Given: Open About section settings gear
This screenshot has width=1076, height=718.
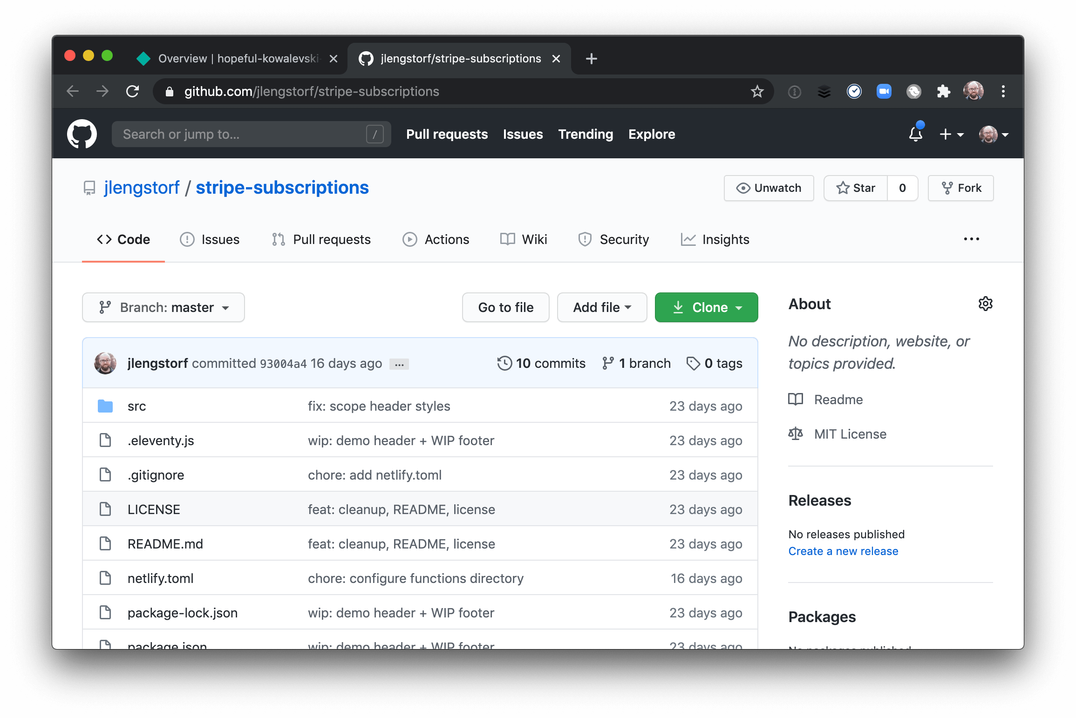Looking at the screenshot, I should (985, 304).
